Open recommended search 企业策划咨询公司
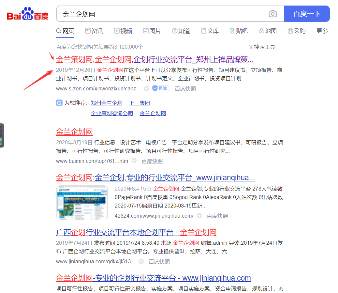This screenshot has height=293, width=338. [x=112, y=113]
